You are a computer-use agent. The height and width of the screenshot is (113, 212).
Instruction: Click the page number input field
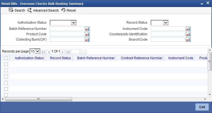(75, 52)
